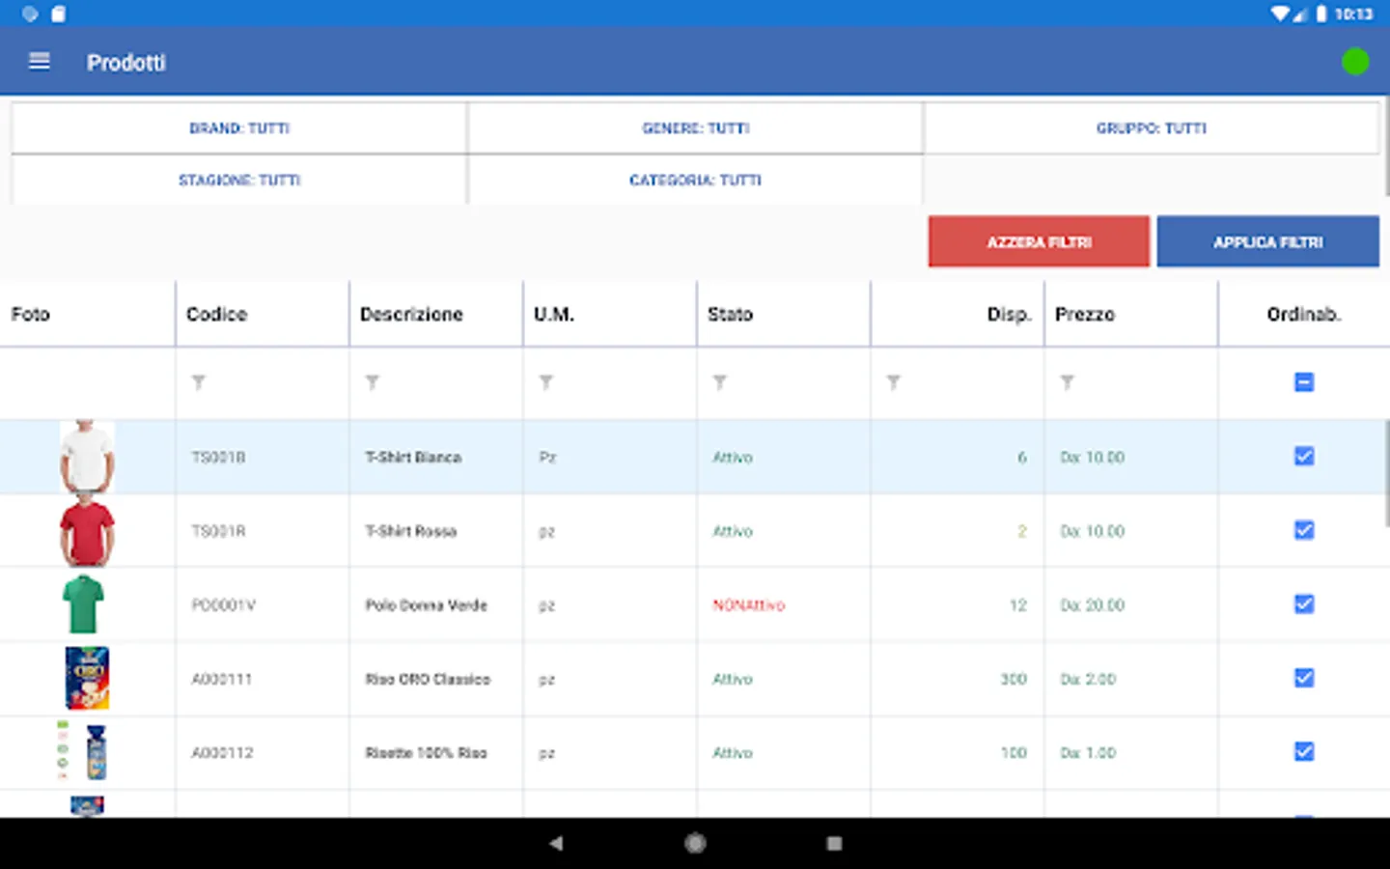The height and width of the screenshot is (869, 1390).
Task: Sort by Stato column header
Action: [784, 314]
